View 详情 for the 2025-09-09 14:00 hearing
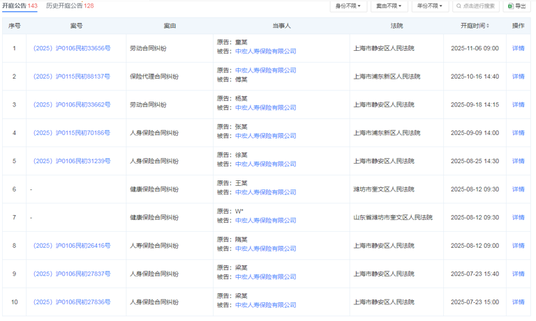 519,133
